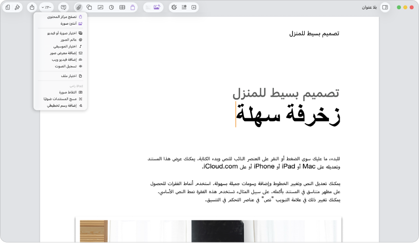Click the paragraph beginning للبدء، ما عليك
This screenshot has width=419, height=243.
tap(243, 163)
